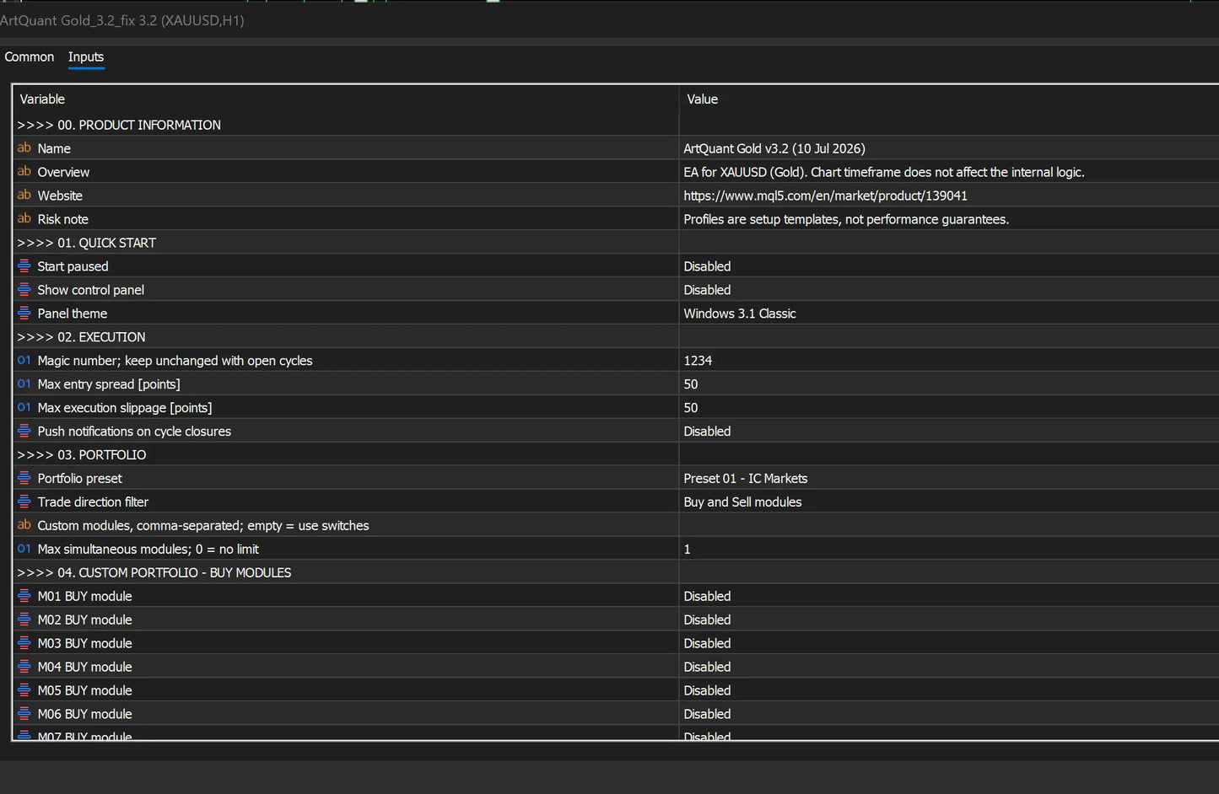
Task: Click the string icon beside Name
Action: click(24, 148)
